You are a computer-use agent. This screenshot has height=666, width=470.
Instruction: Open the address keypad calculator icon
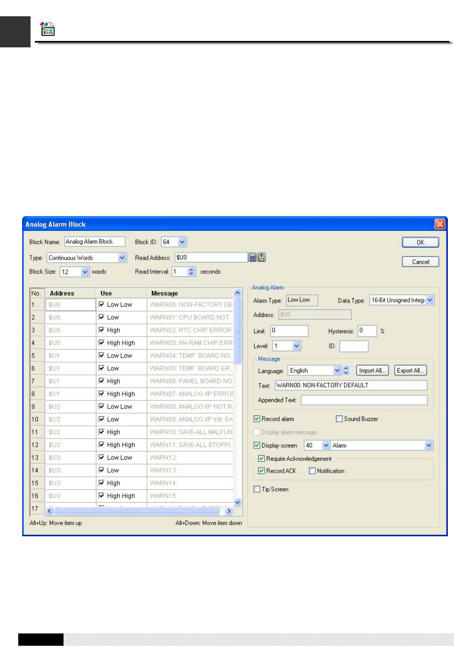(252, 258)
